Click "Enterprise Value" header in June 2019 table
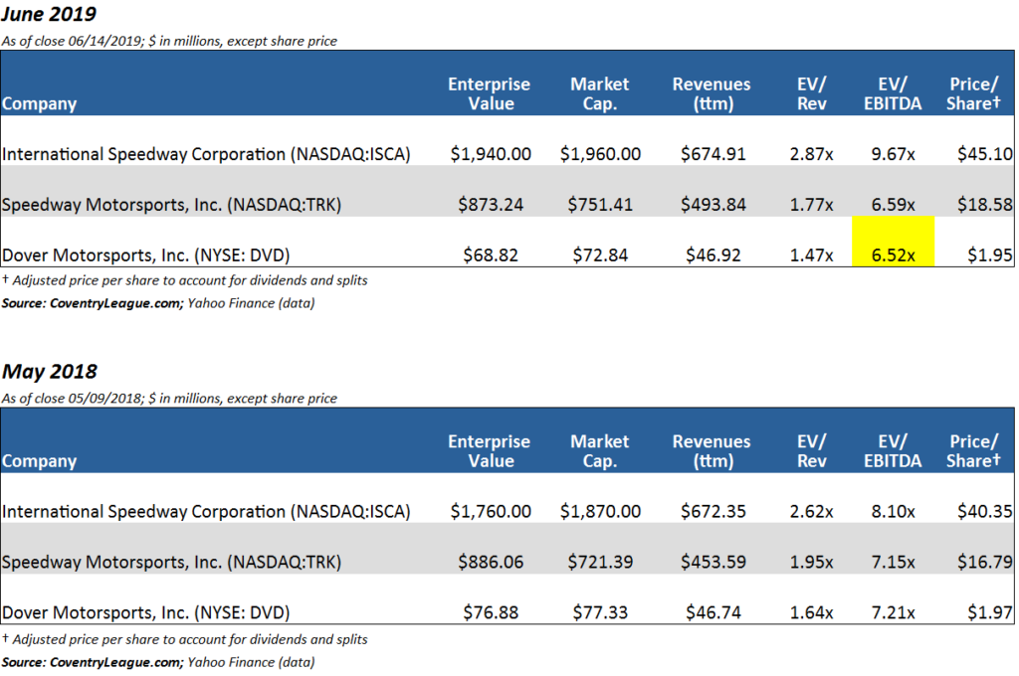 coord(490,93)
